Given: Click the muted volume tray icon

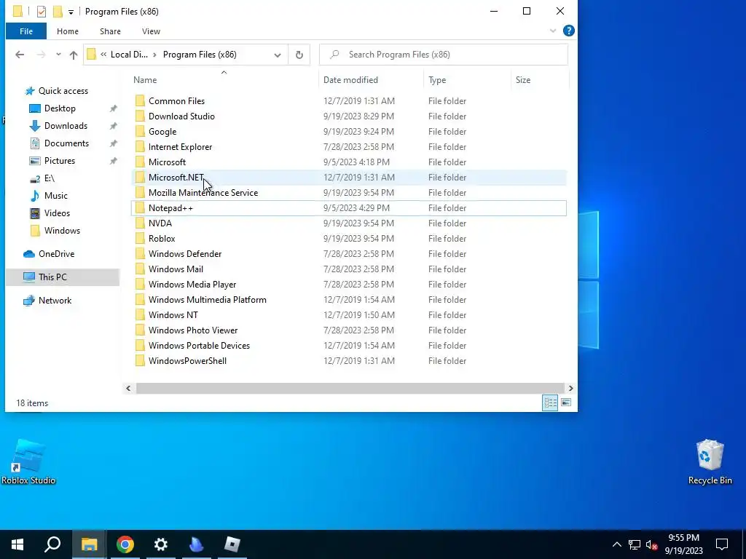Looking at the screenshot, I should (x=651, y=544).
